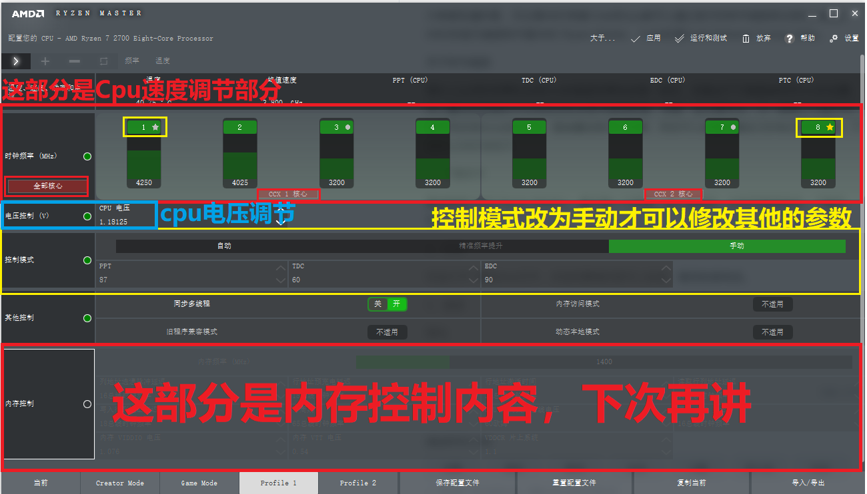867x494 pixels.
Task: Toggle the Other Control (其他控制) green indicator
Action: (x=87, y=318)
